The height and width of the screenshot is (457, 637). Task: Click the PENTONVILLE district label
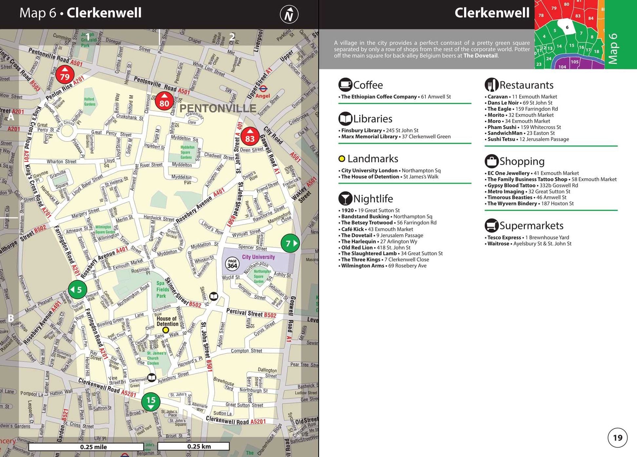point(218,108)
